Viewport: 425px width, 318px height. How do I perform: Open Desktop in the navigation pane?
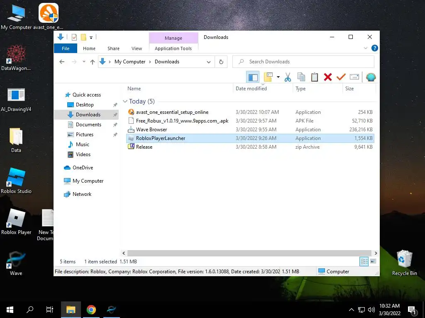click(x=85, y=105)
